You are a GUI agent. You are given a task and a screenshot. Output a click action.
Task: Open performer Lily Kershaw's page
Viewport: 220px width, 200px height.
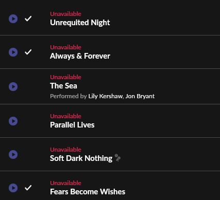click(x=106, y=96)
